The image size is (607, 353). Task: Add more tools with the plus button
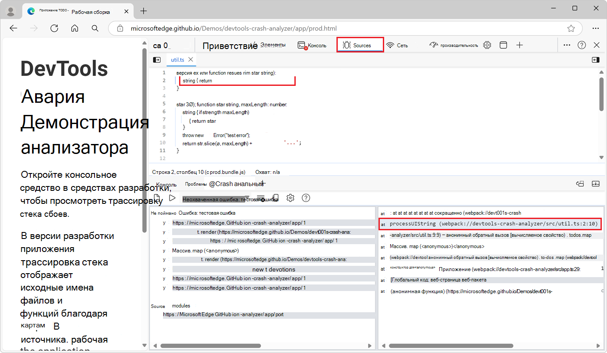click(519, 45)
